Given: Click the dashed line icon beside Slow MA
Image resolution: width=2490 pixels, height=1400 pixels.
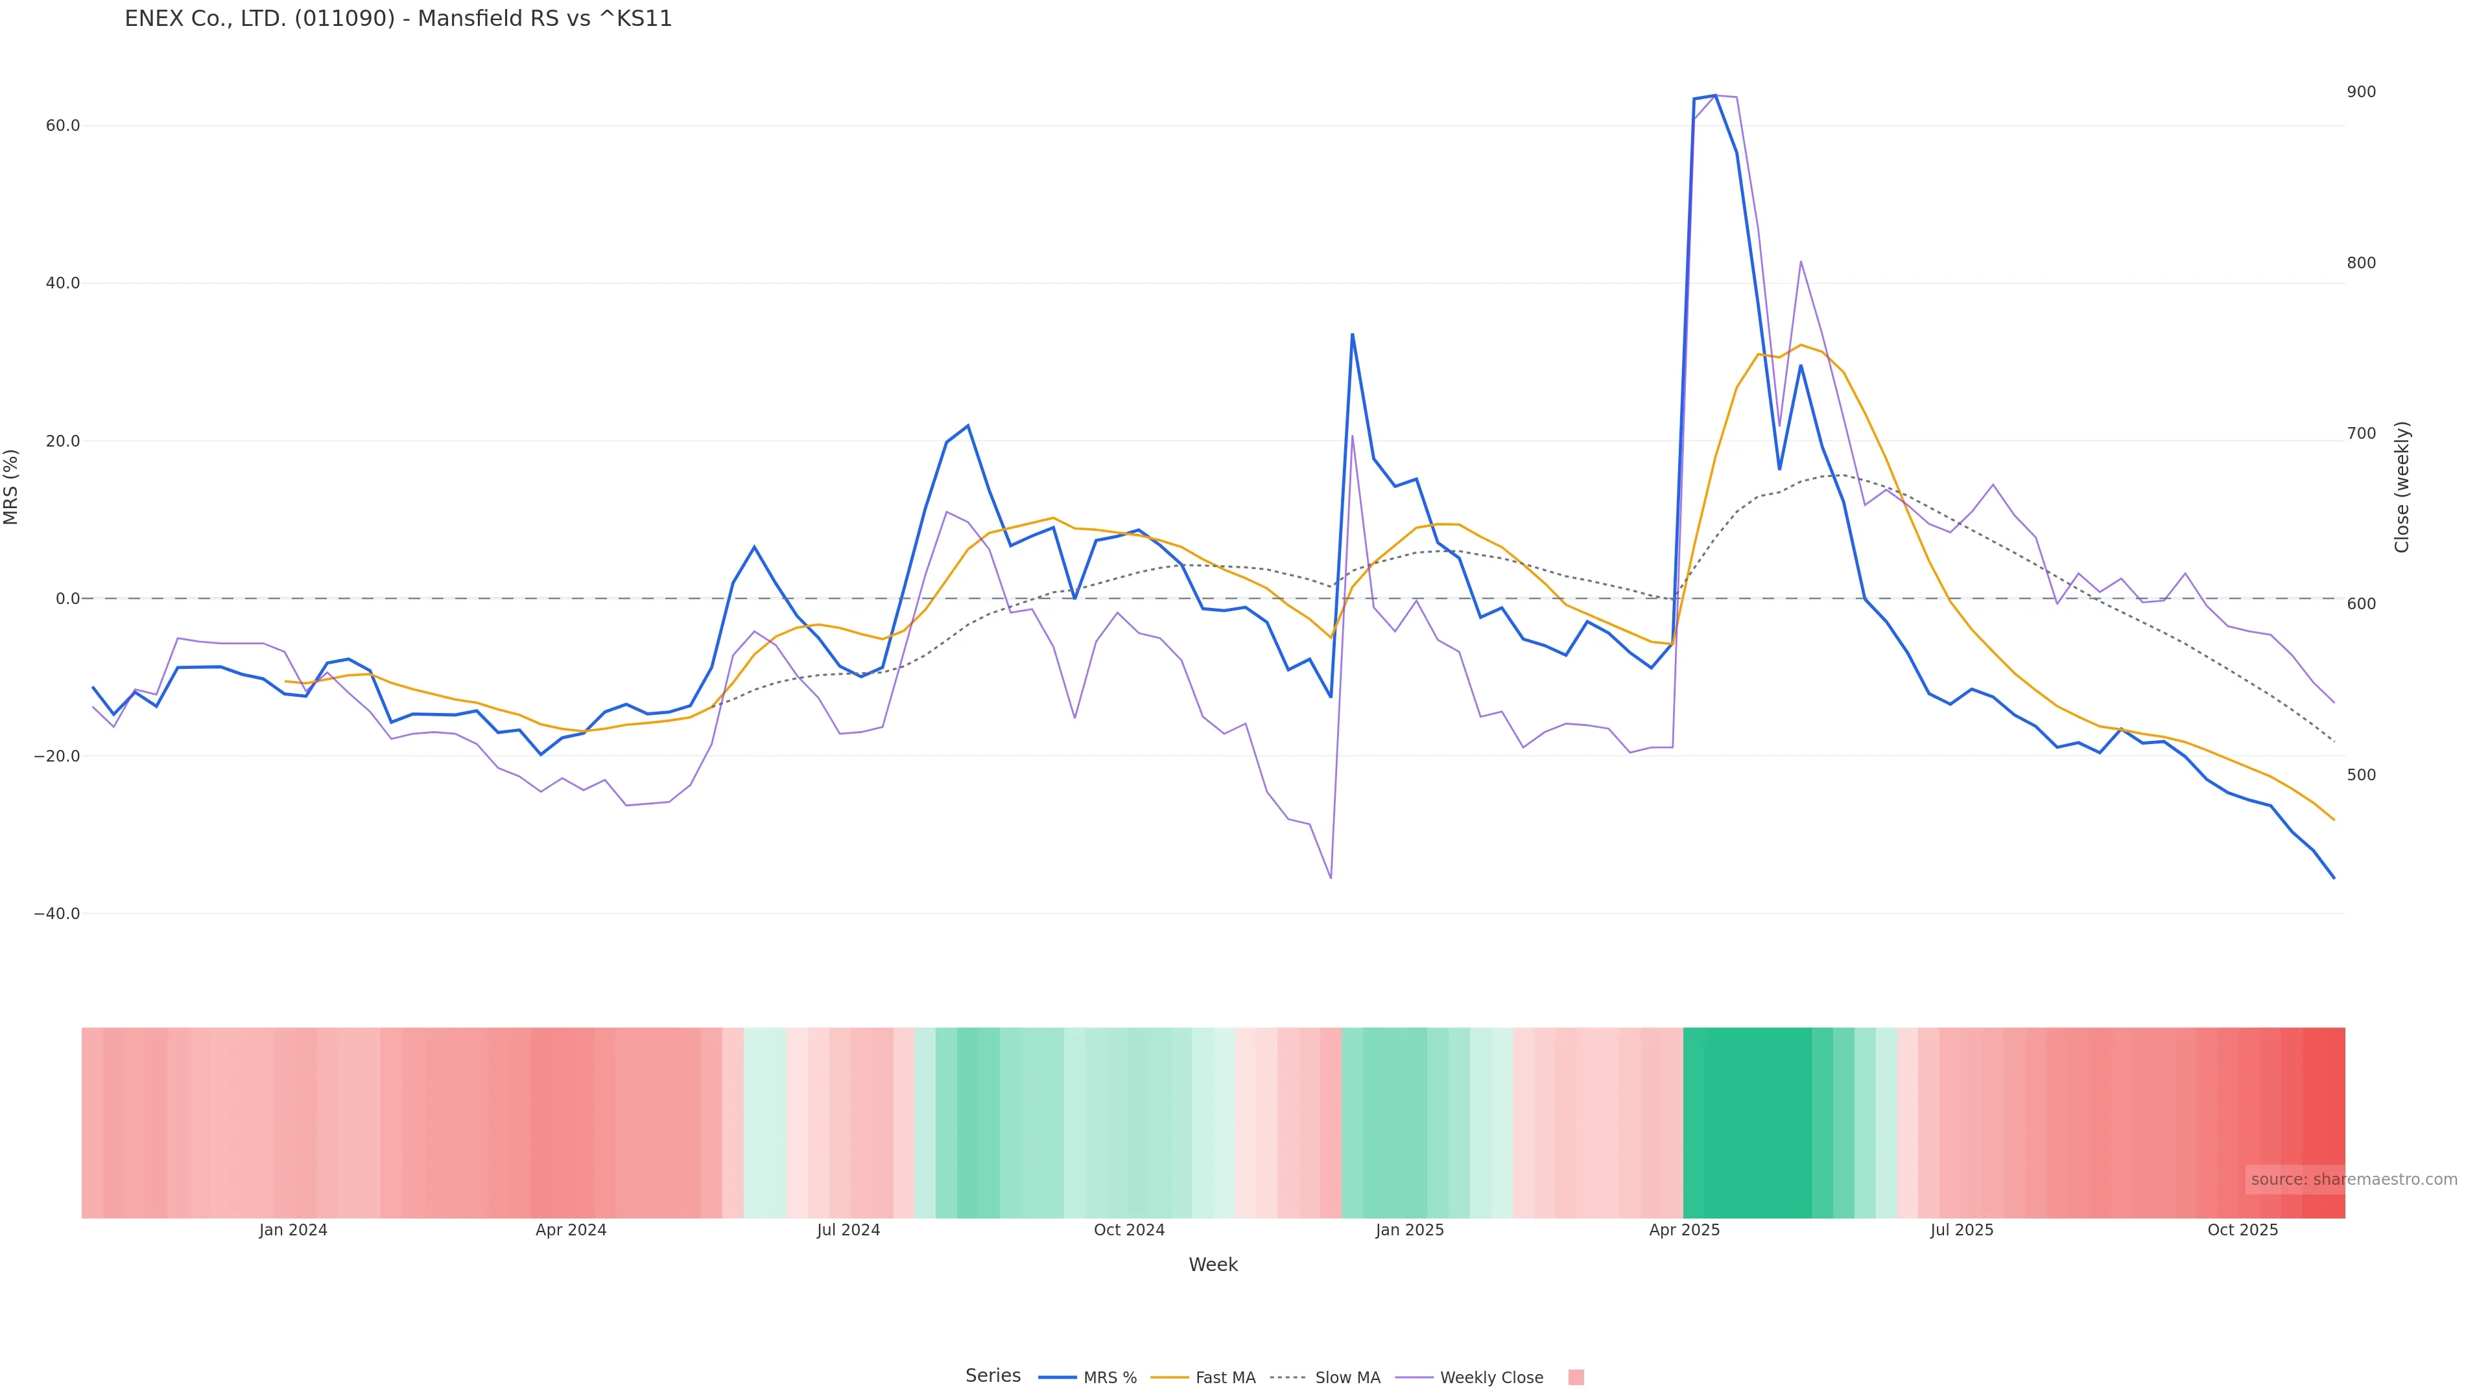Looking at the screenshot, I should tap(1288, 1378).
